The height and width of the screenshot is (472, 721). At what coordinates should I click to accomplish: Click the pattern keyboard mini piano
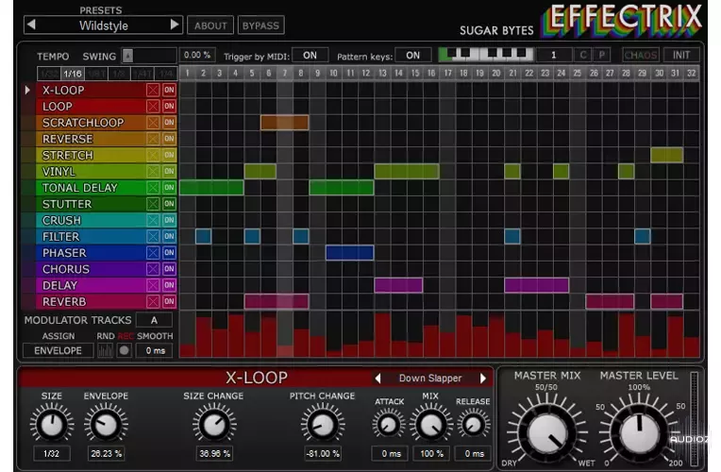click(x=486, y=55)
